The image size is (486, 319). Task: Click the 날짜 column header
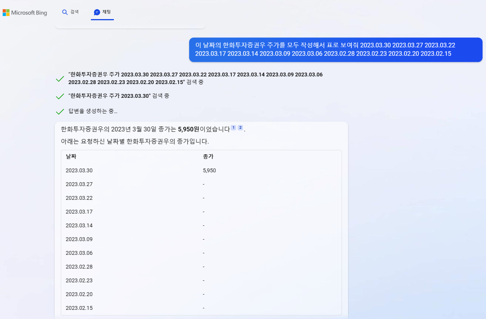click(71, 157)
